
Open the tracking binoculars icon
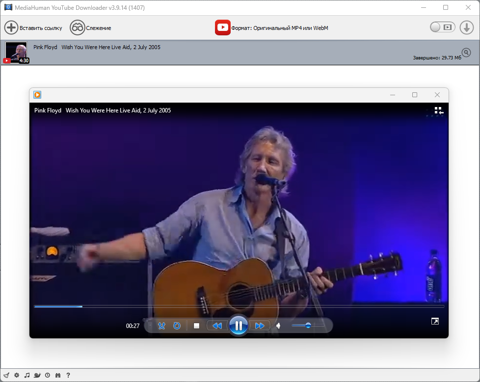click(77, 27)
